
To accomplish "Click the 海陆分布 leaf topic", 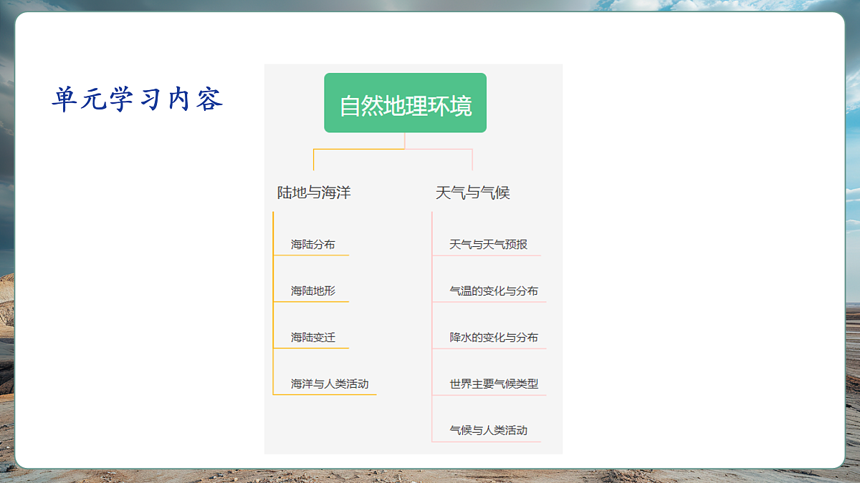I will point(312,245).
